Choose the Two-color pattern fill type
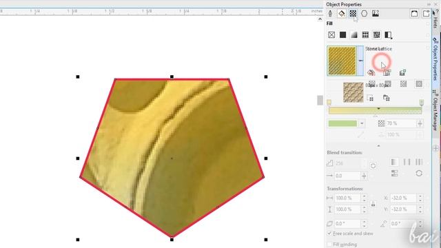This screenshot has height=248, width=441. point(388,35)
